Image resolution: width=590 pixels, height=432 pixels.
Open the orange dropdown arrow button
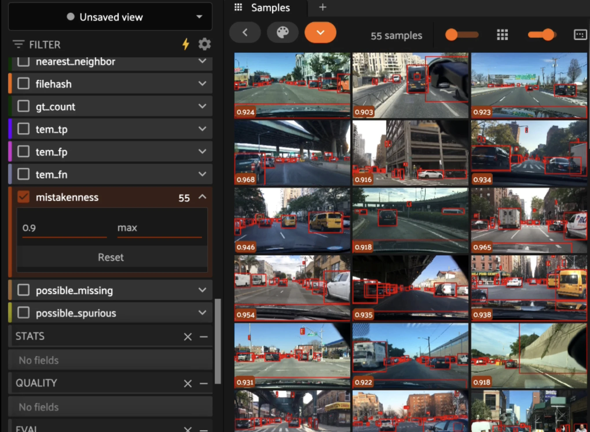pyautogui.click(x=320, y=32)
